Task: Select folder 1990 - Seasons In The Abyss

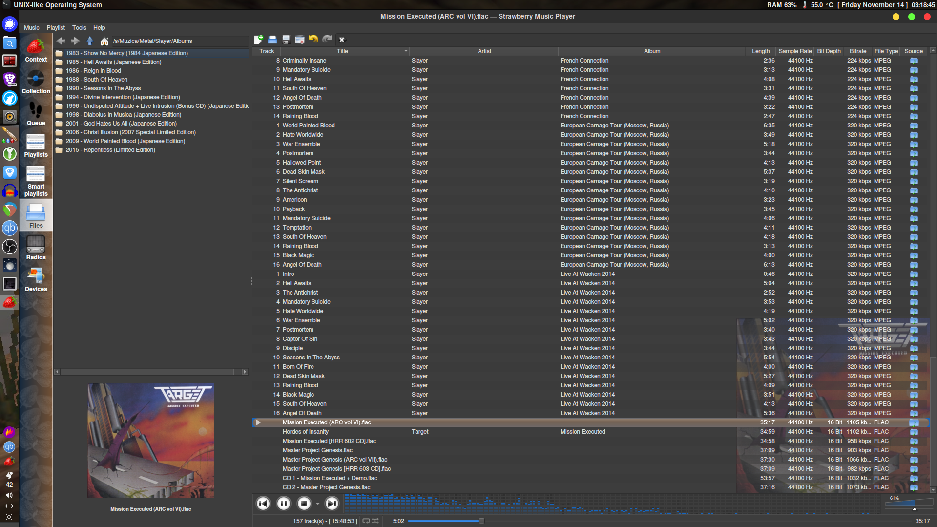Action: tap(103, 88)
